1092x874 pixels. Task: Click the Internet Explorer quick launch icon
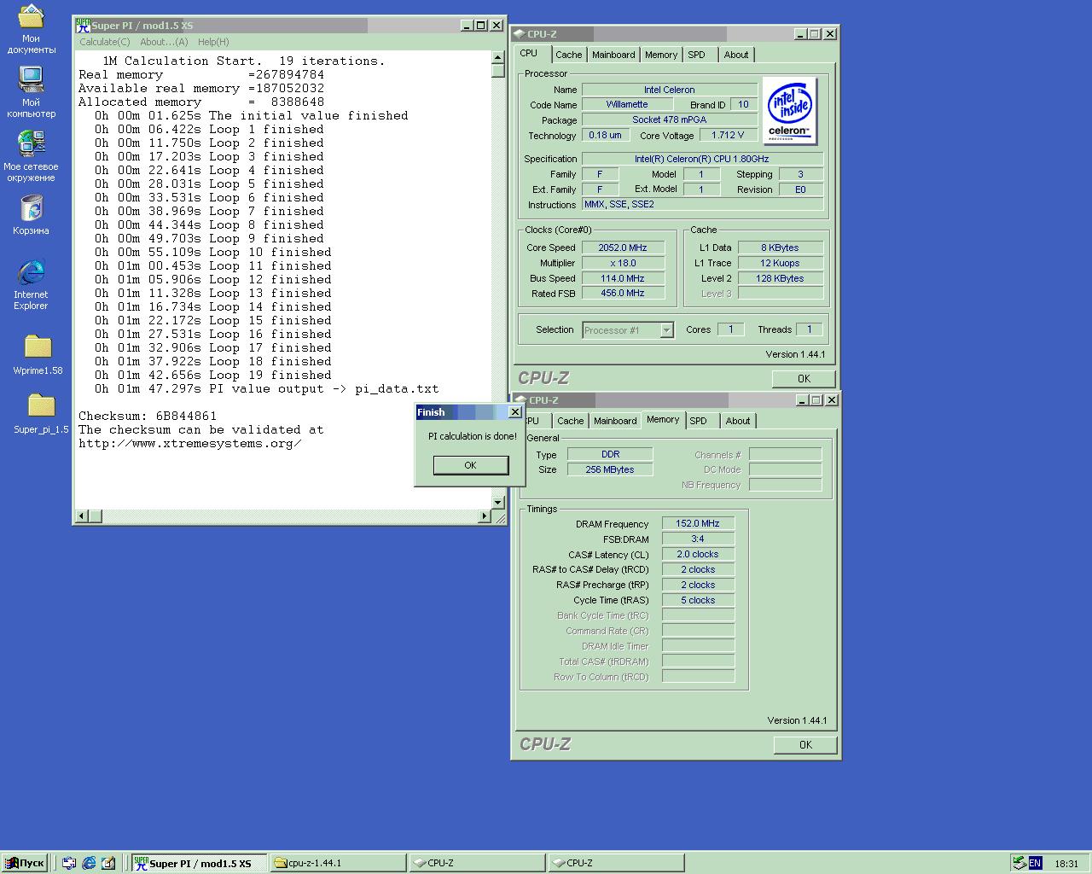pyautogui.click(x=89, y=863)
